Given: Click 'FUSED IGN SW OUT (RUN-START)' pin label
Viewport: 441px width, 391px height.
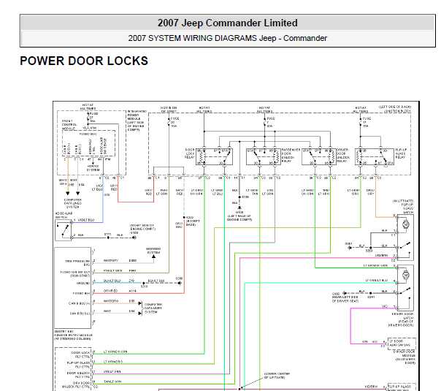Looking at the screenshot, I should [x=75, y=273].
